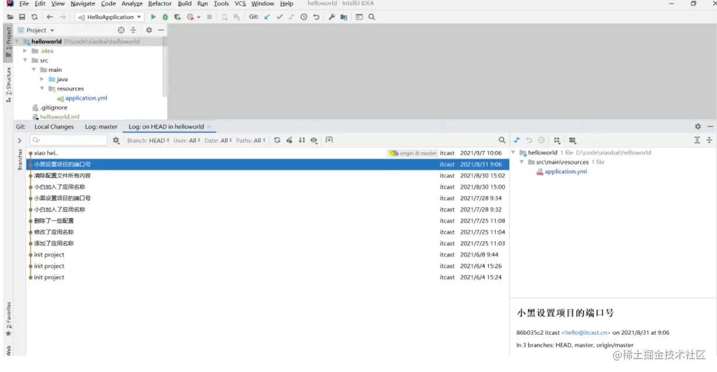Image resolution: width=717 pixels, height=372 pixels.
Task: Click the Git Commit green checkmark
Action: click(280, 17)
